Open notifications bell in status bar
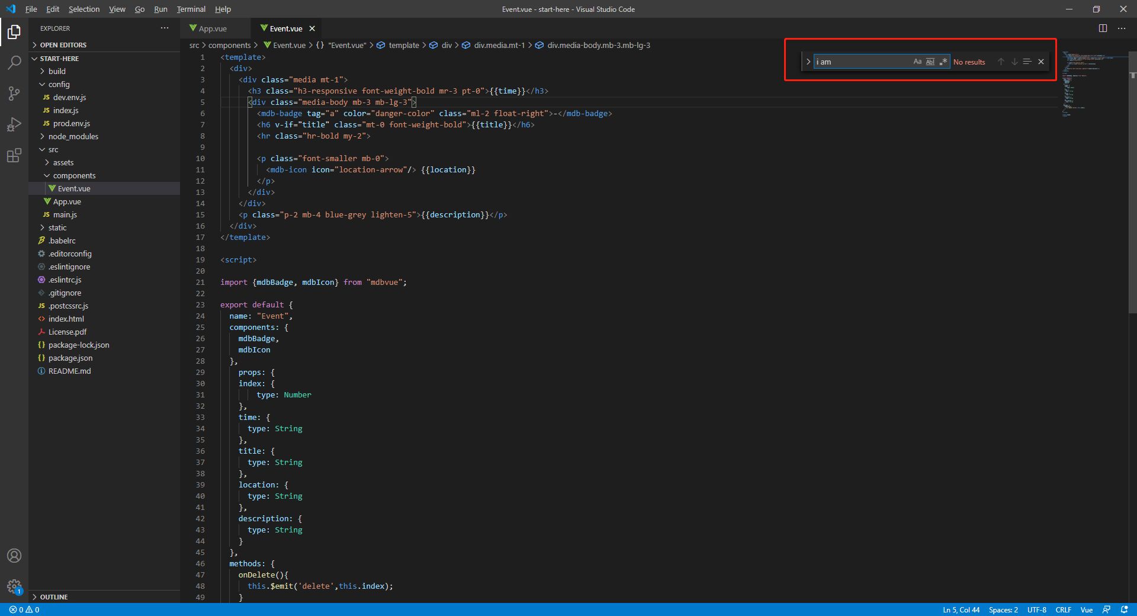Screen dimensions: 1137x616 pos(1124,609)
